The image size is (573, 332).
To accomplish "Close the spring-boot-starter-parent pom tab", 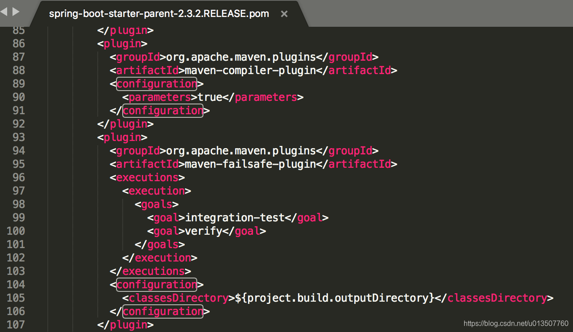I will (x=284, y=14).
